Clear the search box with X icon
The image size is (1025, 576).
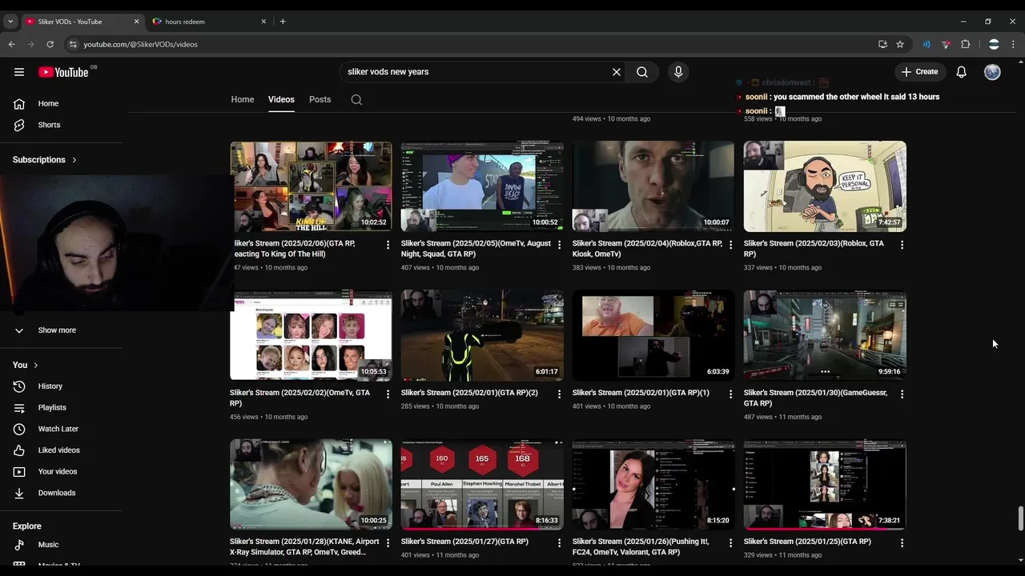[617, 72]
